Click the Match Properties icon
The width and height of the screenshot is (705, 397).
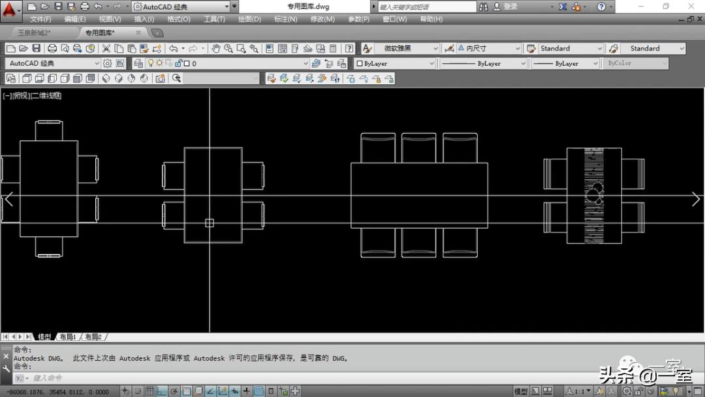coord(156,48)
